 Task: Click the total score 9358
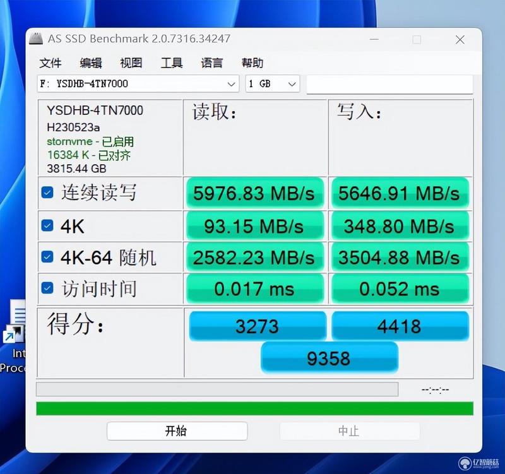tap(329, 358)
